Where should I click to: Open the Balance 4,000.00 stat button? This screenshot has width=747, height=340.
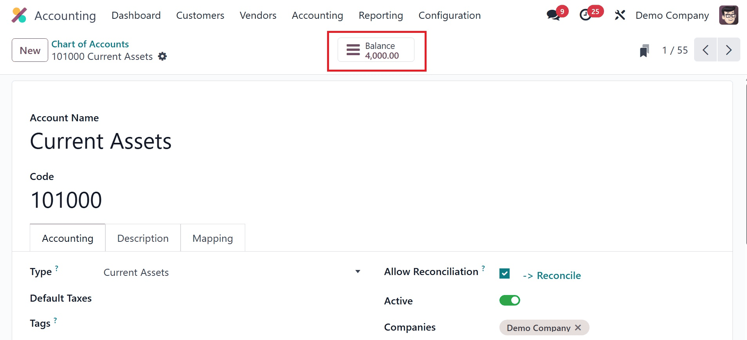click(376, 50)
